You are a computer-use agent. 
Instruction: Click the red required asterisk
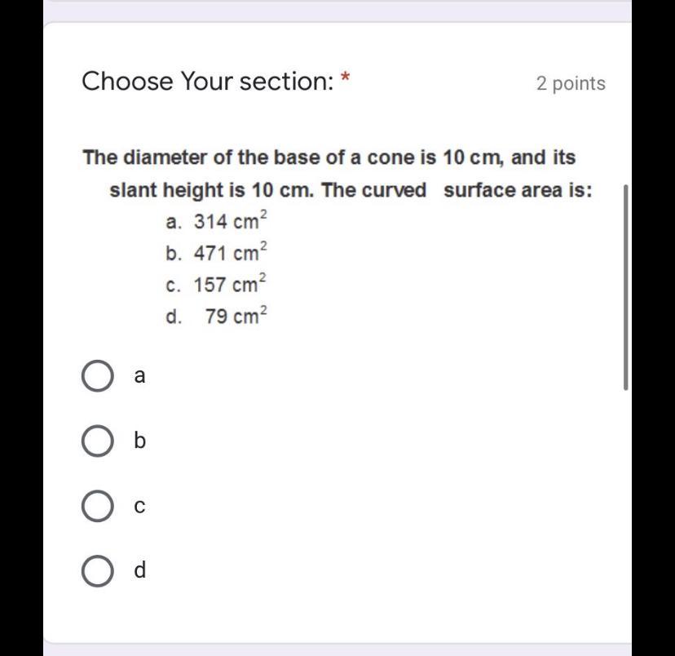coord(346,79)
